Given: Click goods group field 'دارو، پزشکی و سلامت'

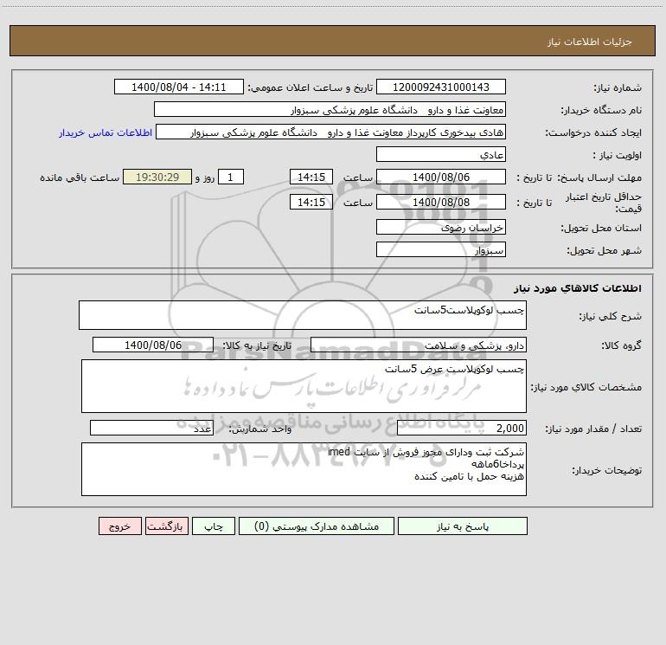Looking at the screenshot, I should [x=419, y=345].
